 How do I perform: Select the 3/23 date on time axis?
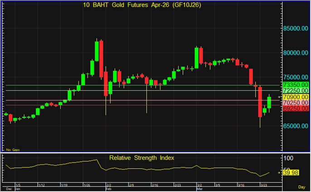pos(263,185)
